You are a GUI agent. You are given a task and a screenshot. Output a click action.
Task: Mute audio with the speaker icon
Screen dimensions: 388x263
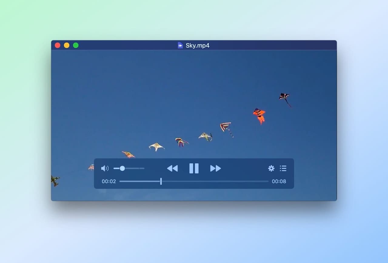tap(105, 168)
